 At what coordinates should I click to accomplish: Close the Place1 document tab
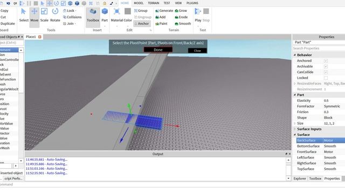pyautogui.click(x=40, y=37)
